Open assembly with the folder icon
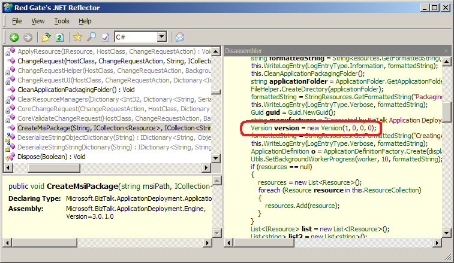Viewport: 454px width, 263px height. (46, 37)
